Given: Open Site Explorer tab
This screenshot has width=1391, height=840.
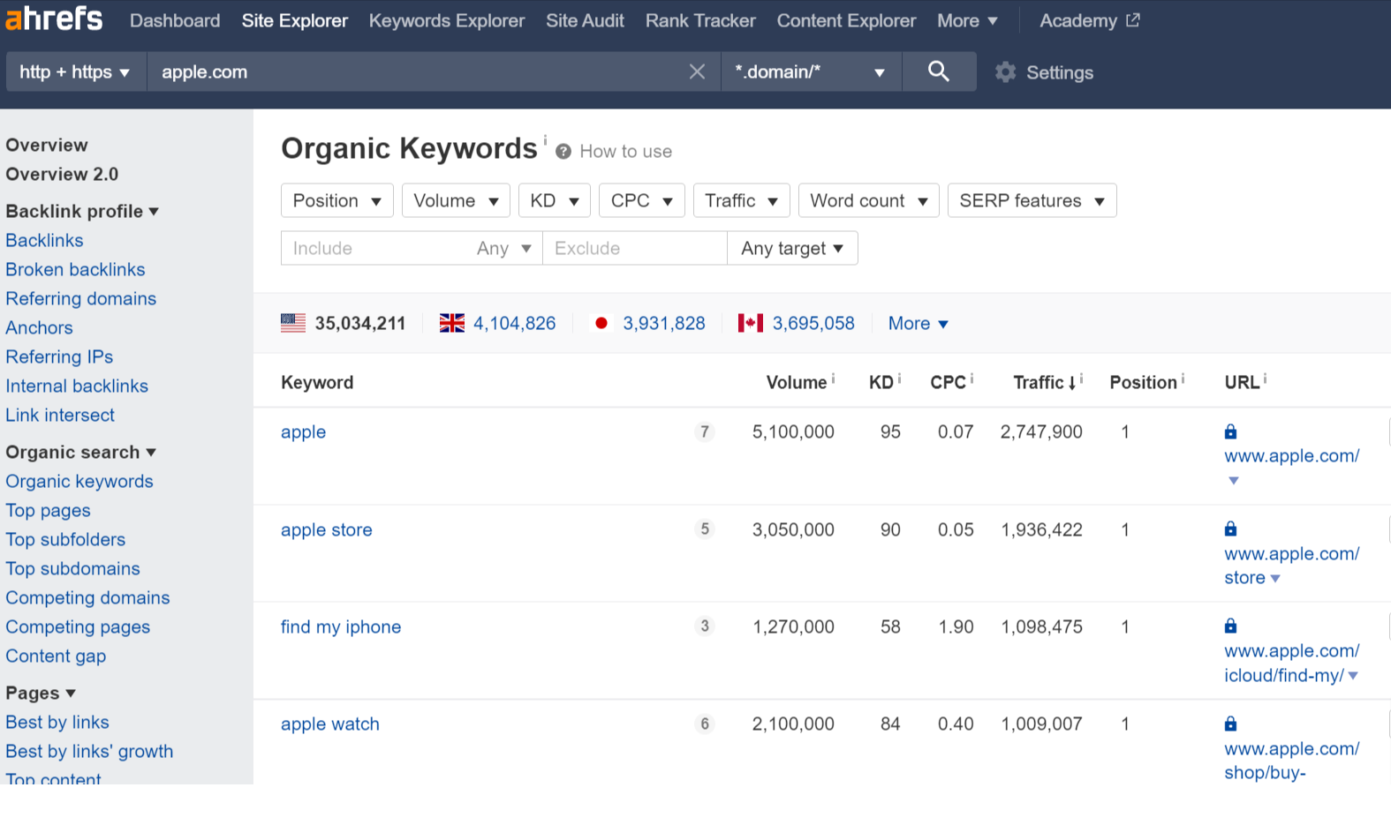Looking at the screenshot, I should 295,20.
